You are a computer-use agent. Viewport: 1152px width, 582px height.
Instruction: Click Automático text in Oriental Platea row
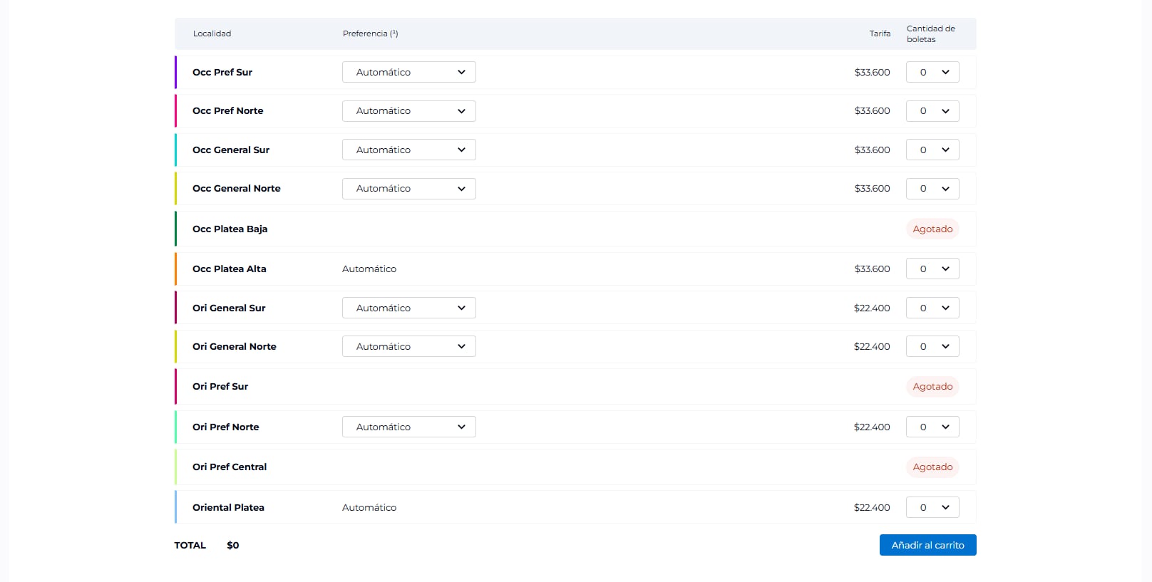tap(369, 507)
